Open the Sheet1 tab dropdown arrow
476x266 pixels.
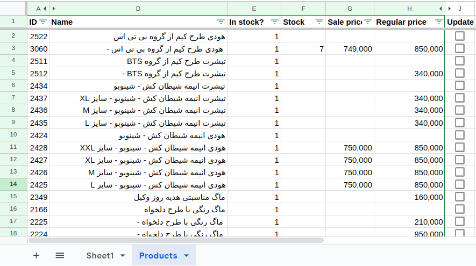pos(123,256)
